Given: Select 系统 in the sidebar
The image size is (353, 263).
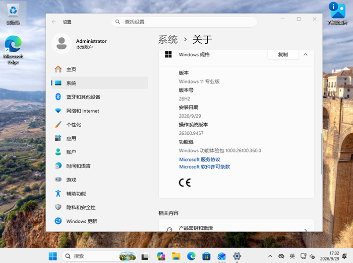Looking at the screenshot, I should click(99, 83).
